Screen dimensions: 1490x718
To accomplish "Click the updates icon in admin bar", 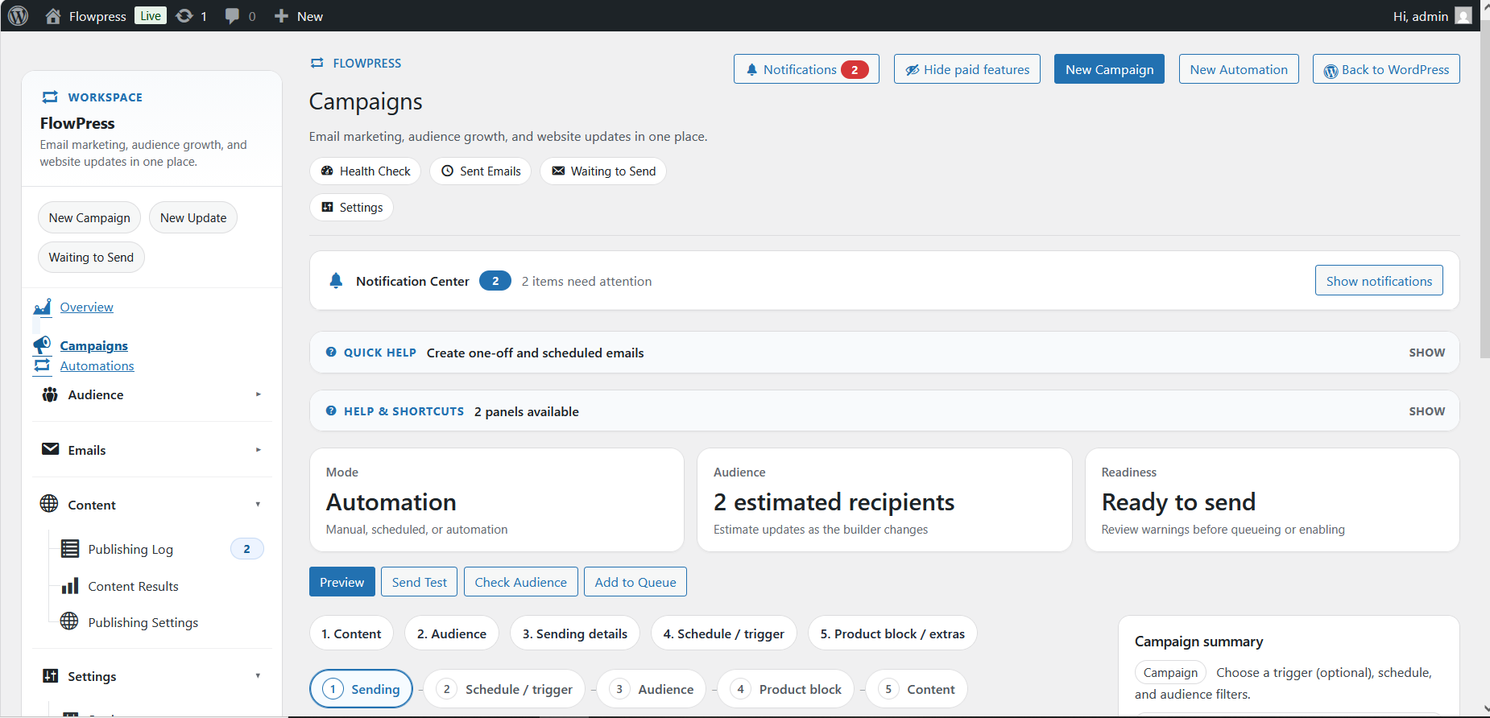I will point(184,16).
